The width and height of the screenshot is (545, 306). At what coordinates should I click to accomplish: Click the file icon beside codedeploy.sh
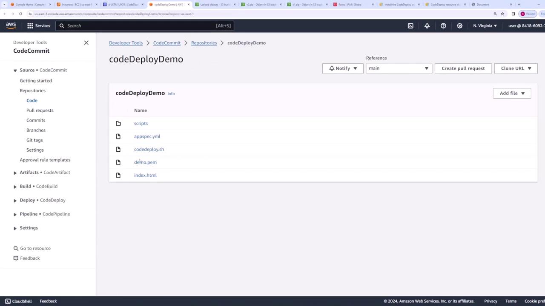pos(118,149)
